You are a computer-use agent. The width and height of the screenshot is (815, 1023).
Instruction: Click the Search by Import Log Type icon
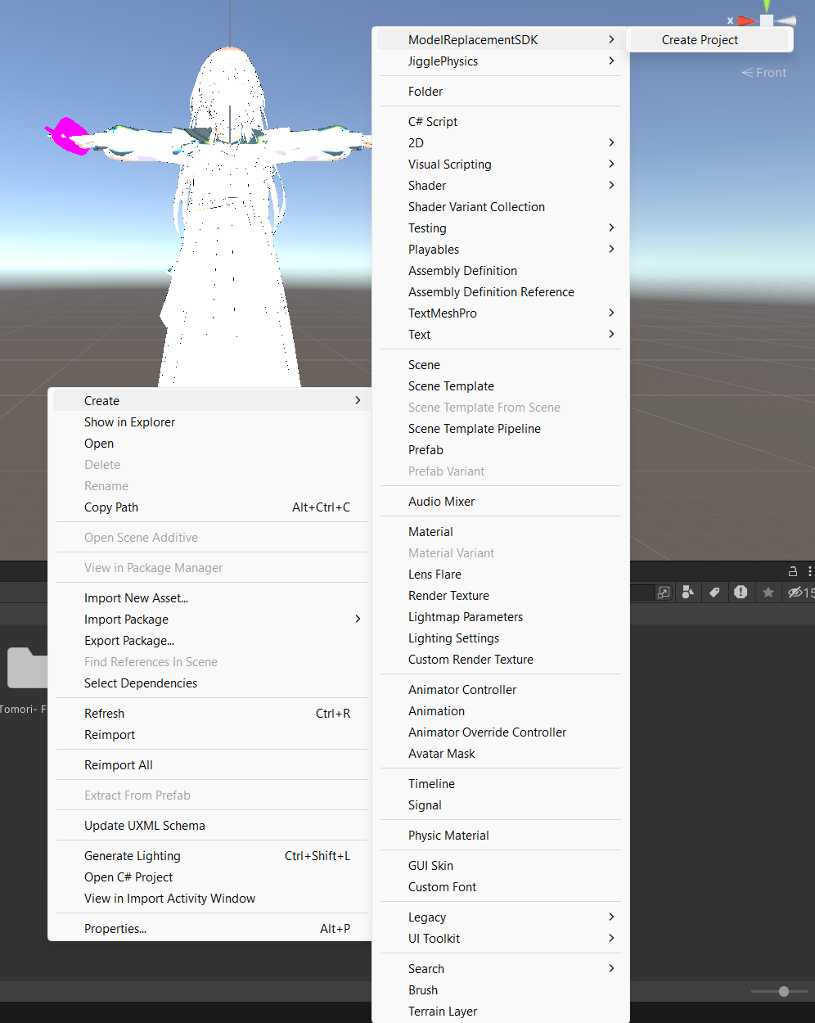point(741,592)
